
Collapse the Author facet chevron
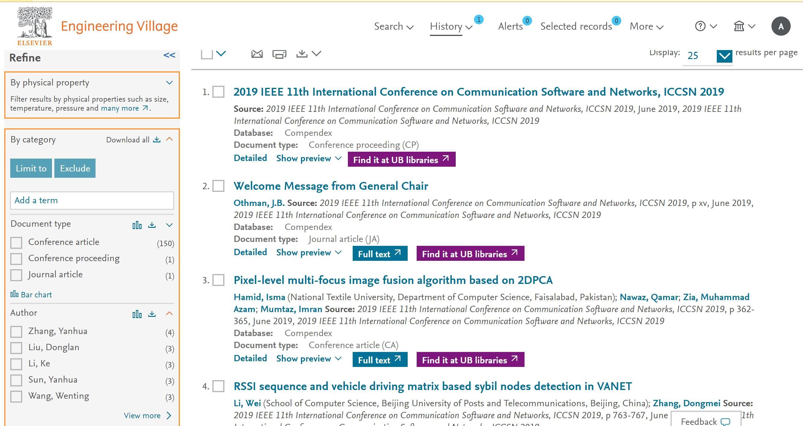coord(169,313)
